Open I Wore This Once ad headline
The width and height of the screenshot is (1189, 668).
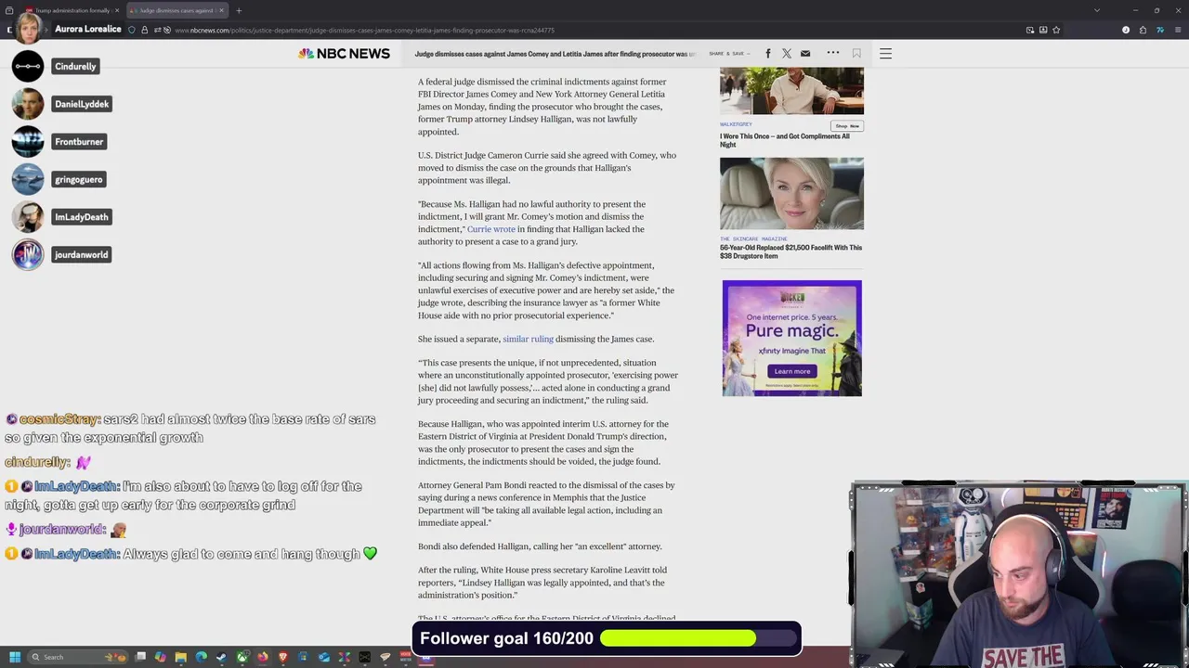[x=784, y=140]
